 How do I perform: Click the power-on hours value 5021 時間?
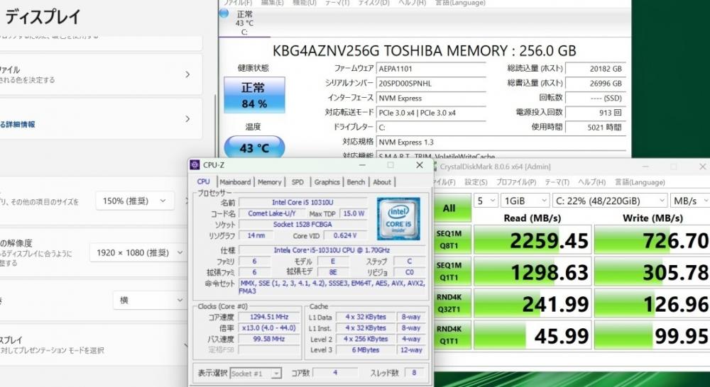point(596,127)
